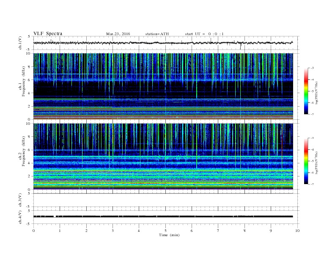The image size is (335, 259).
Task: Click the "-3" tick on ch.1 colorbar
Action: 312,68
